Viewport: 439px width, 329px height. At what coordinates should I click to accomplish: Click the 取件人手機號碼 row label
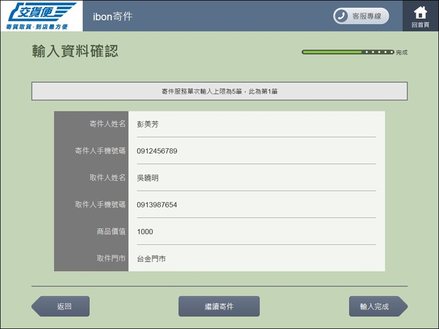coord(100,205)
